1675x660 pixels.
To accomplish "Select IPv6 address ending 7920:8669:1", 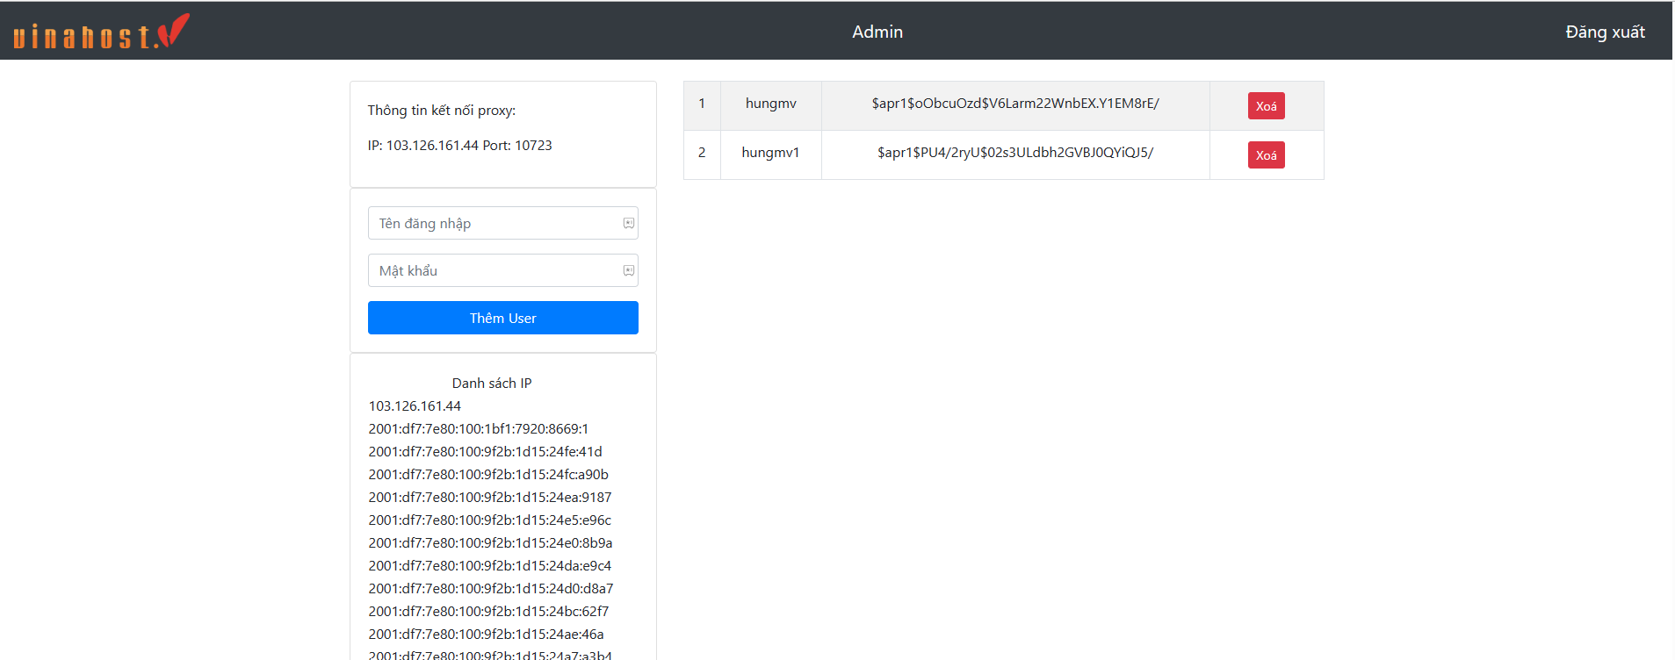I will [478, 429].
